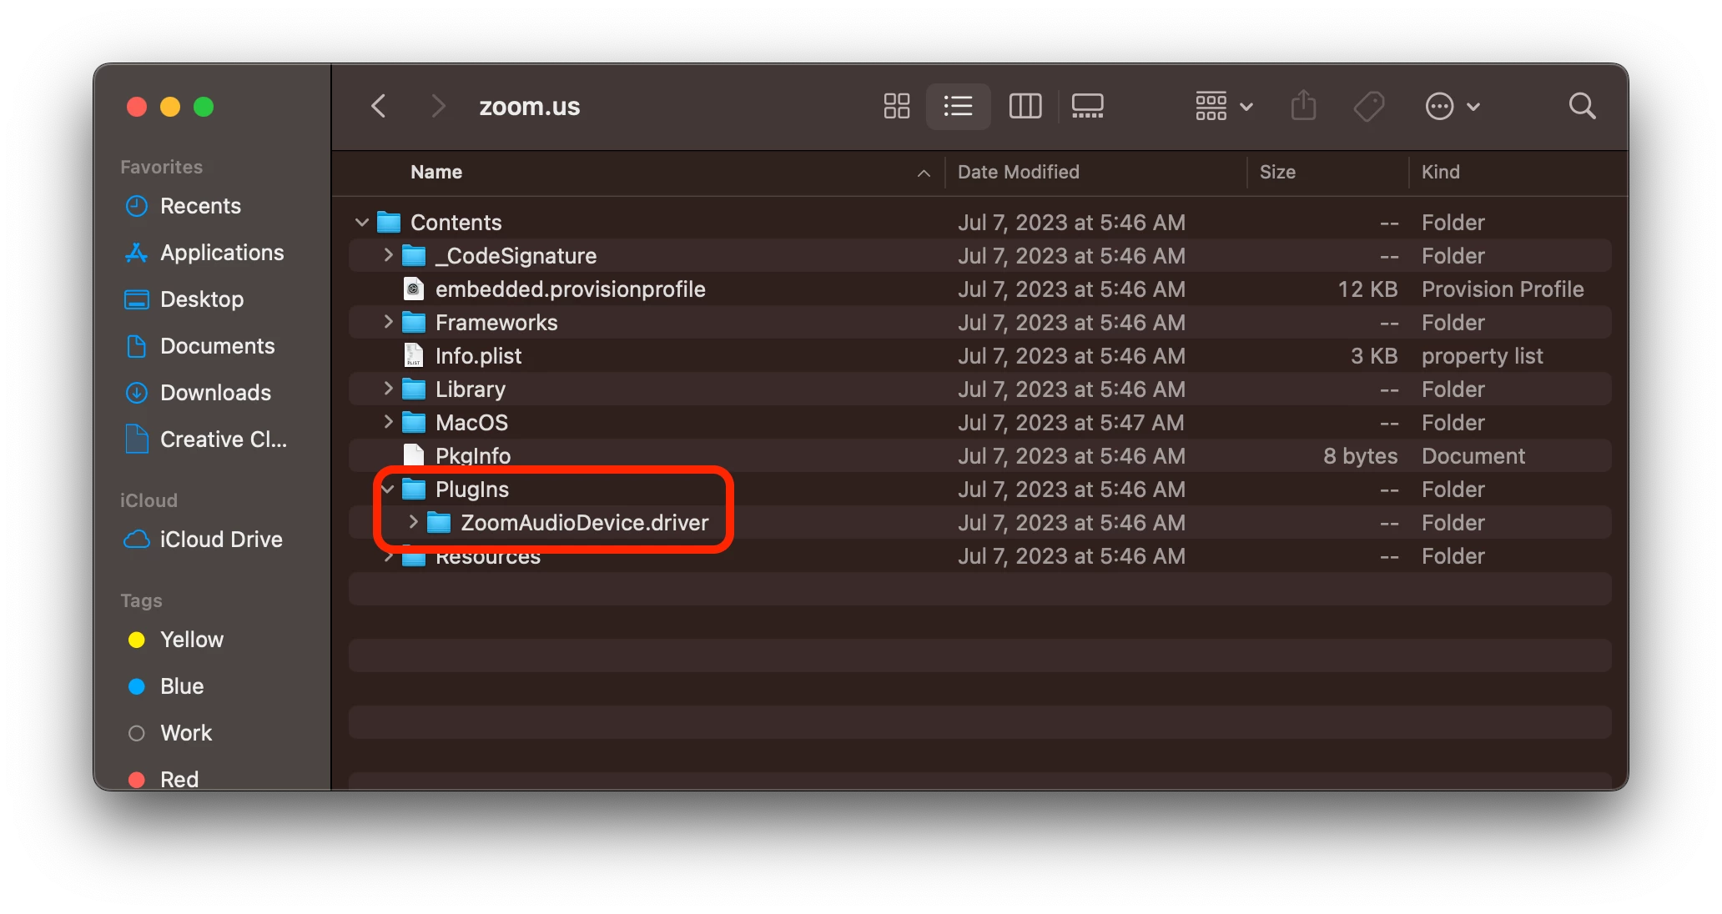Go back with the left arrow
The image size is (1722, 914).
pos(378,106)
